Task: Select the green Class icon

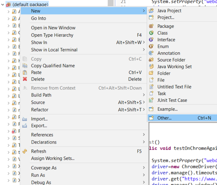Action: (151, 33)
